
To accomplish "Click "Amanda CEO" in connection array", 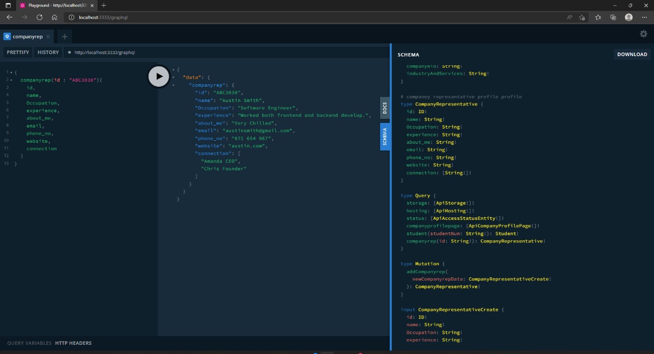I will point(219,161).
